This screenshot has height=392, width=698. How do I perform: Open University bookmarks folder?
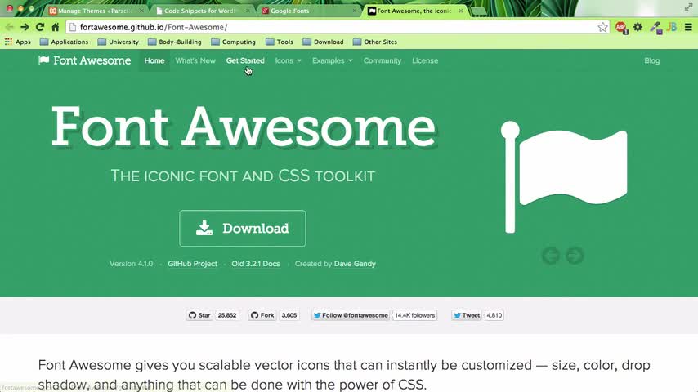119,42
